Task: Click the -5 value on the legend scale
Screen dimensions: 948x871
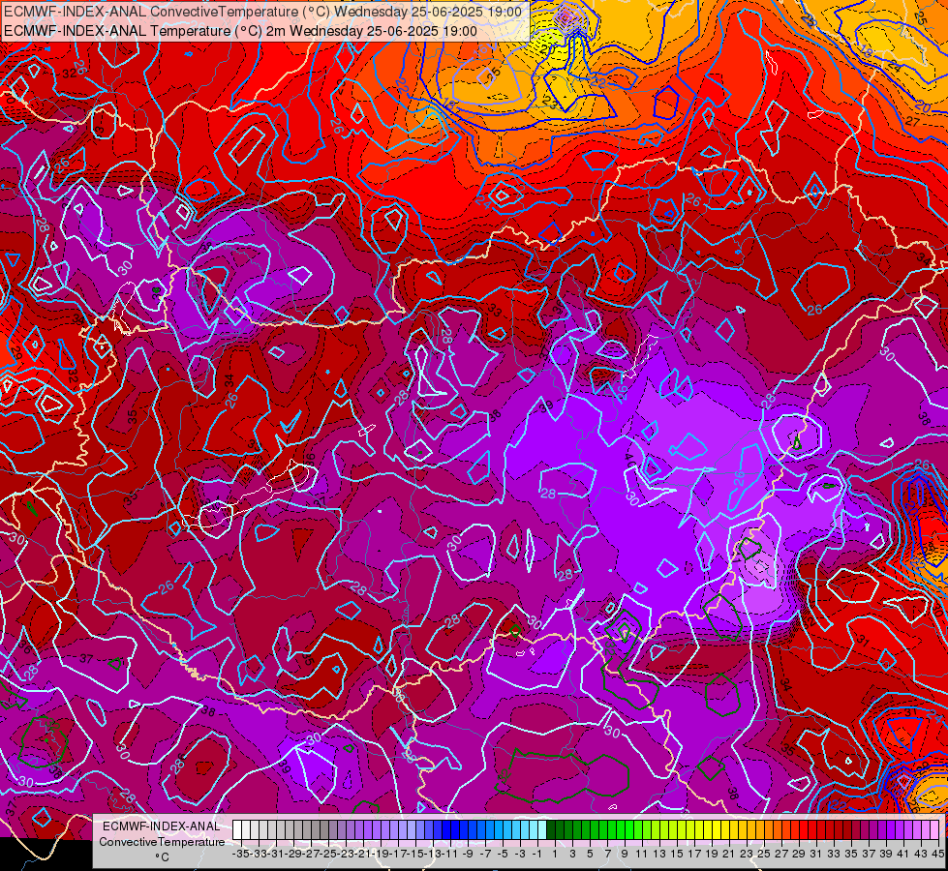Action: pos(503,854)
